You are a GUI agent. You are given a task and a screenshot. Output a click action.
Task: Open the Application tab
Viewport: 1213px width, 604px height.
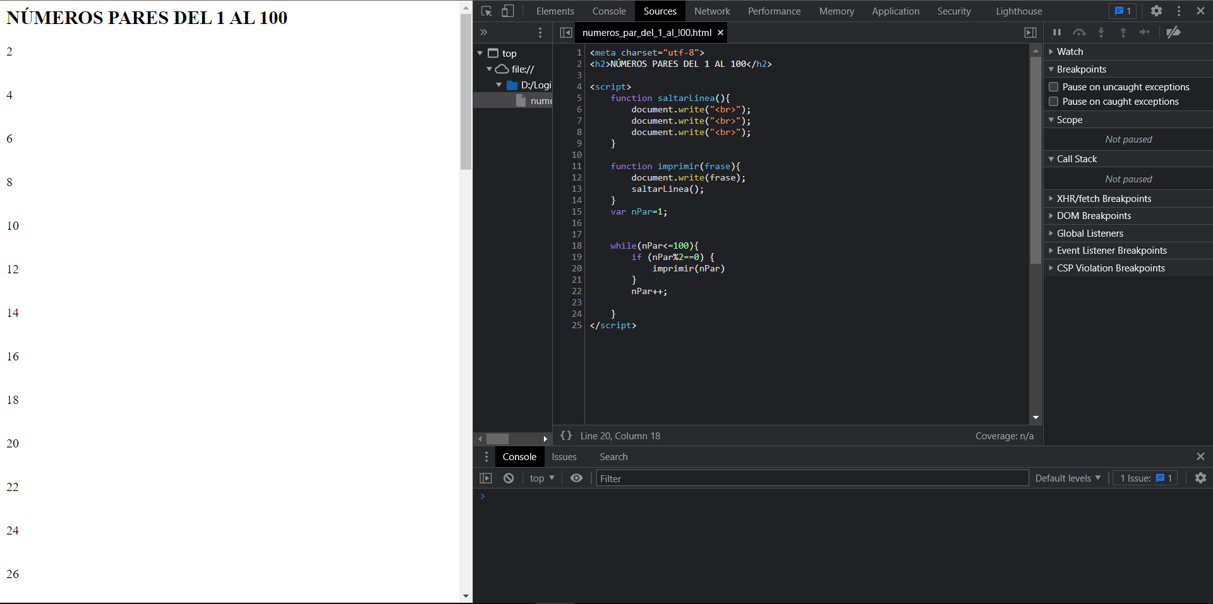coord(895,11)
